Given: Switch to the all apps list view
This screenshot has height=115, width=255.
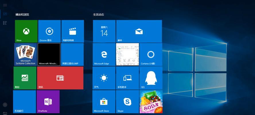Looking at the screenshot, I should pos(5,23).
